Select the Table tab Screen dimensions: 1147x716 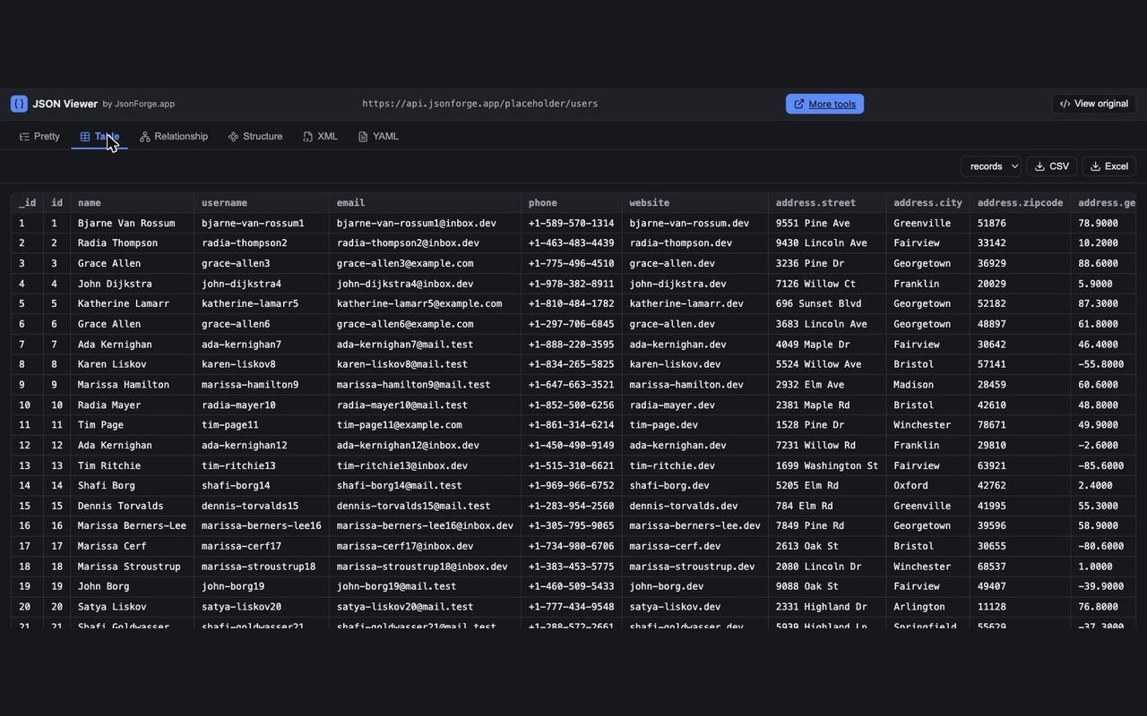99,136
